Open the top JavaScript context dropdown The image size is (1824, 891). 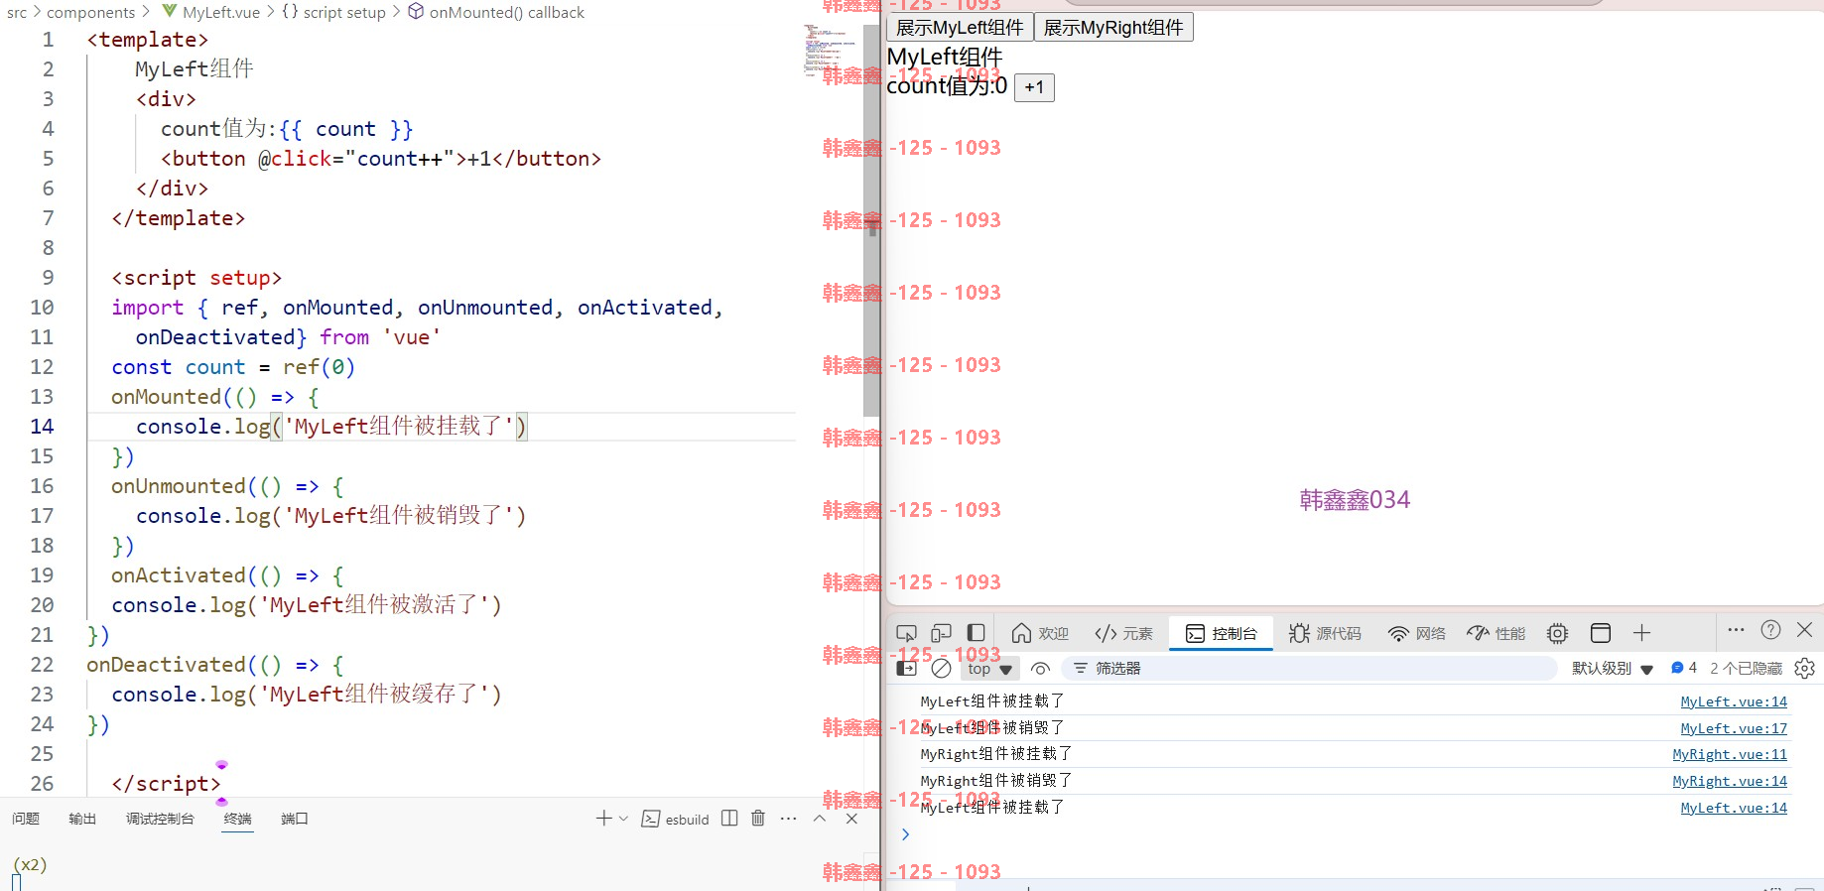[x=989, y=669]
